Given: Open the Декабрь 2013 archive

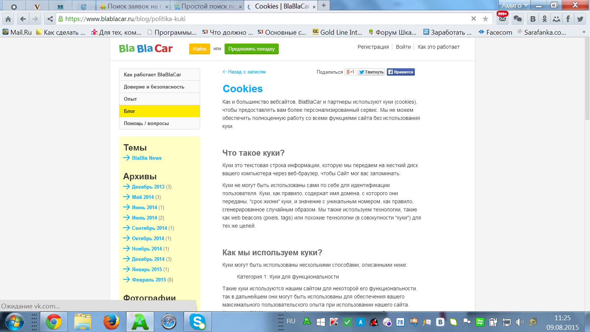Looking at the screenshot, I should (148, 187).
